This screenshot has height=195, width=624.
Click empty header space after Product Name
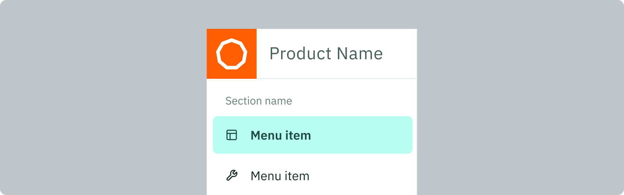click(x=400, y=53)
